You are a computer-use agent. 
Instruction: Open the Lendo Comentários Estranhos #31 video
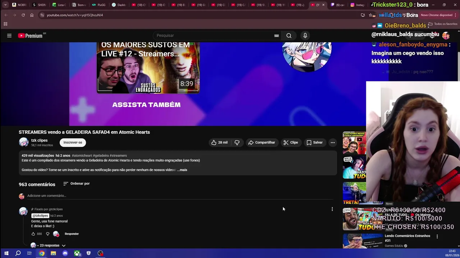408,238
